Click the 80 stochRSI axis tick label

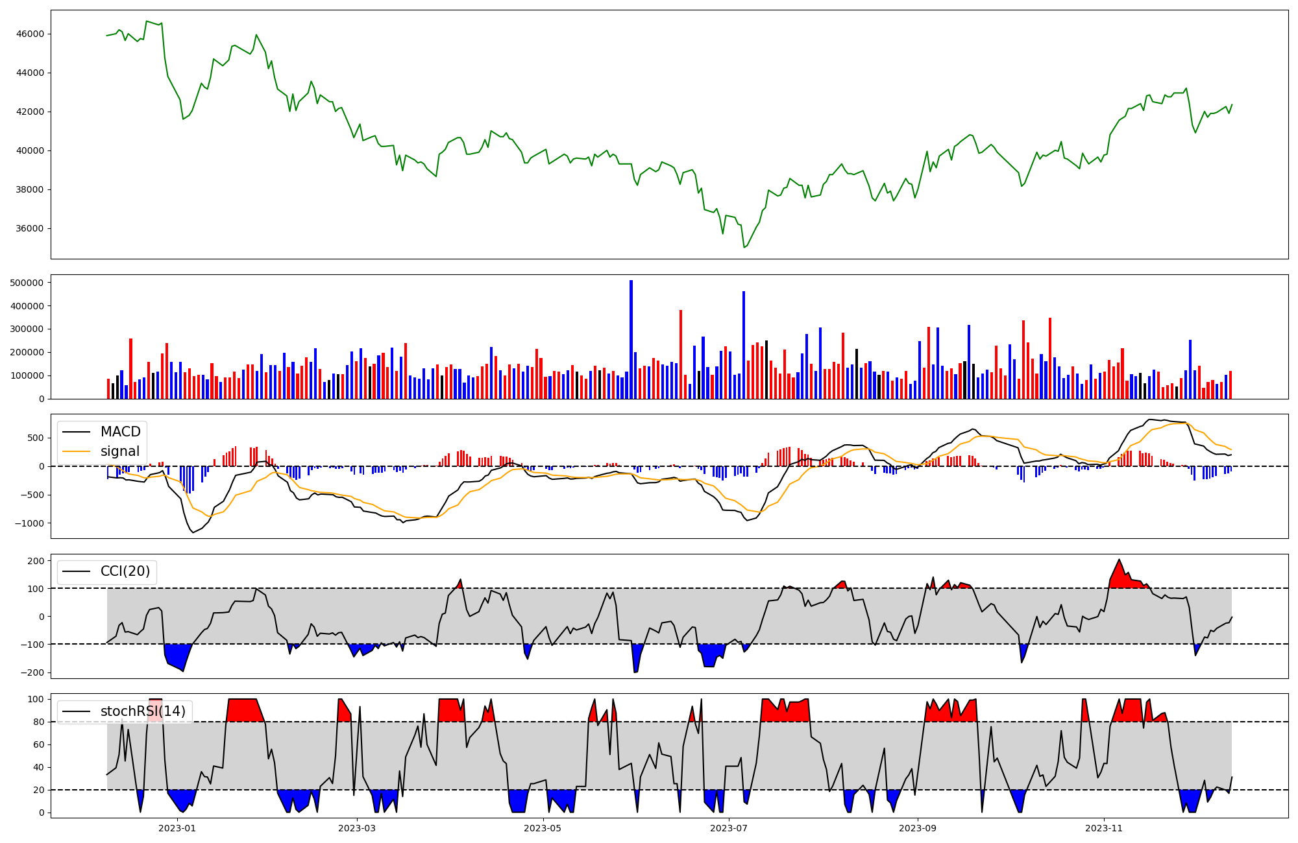point(39,722)
